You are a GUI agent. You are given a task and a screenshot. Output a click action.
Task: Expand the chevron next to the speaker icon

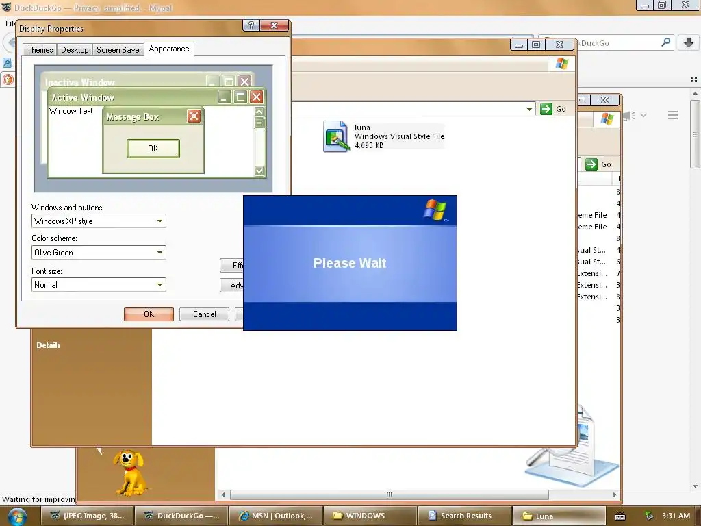[x=643, y=115]
